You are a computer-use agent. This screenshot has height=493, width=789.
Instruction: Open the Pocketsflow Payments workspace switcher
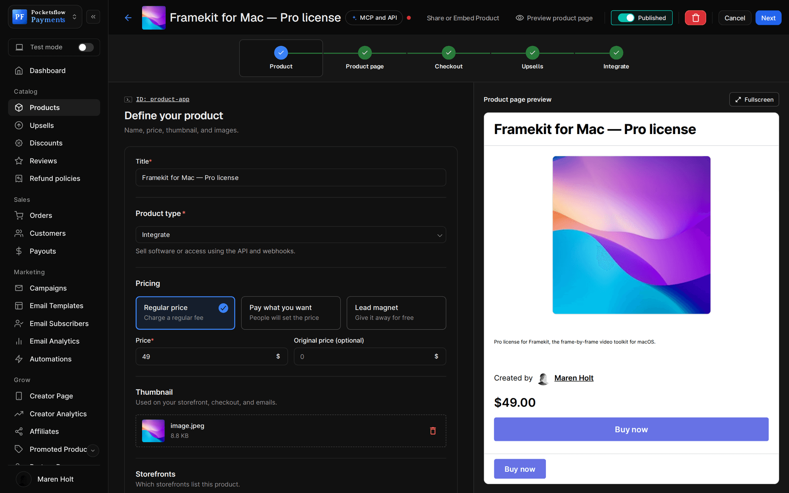(45, 17)
